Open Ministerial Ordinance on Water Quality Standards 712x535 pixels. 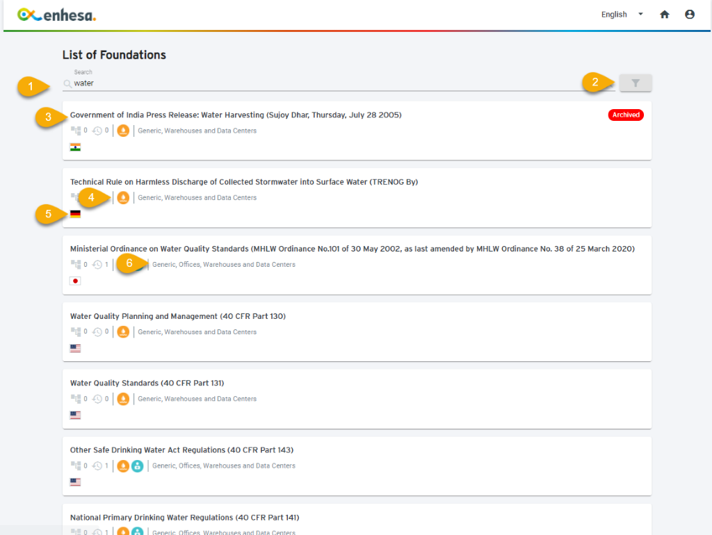352,249
